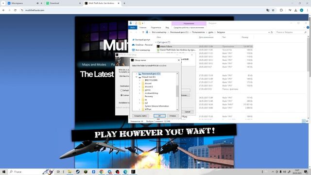Click Cancel in the MTA:SA Setup window
The image size is (311, 175).
tap(187, 112)
